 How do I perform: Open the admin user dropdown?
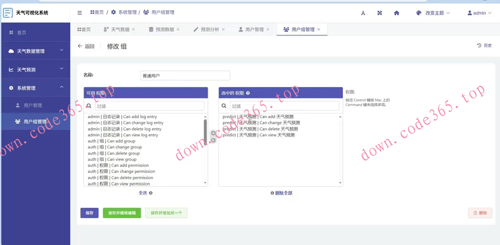(x=480, y=13)
